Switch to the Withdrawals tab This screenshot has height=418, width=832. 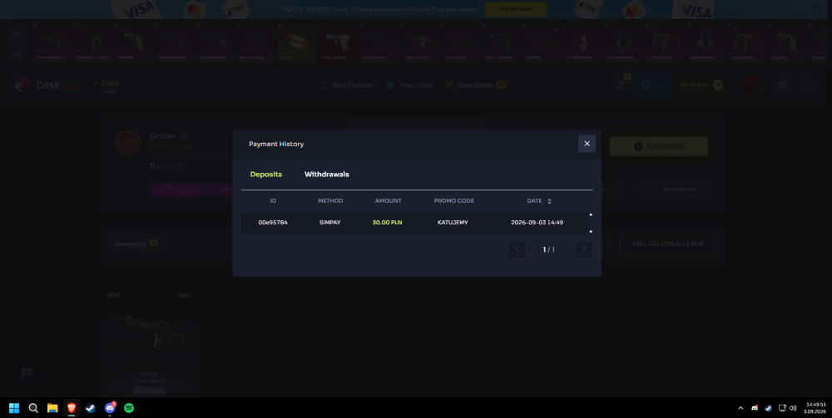326,175
